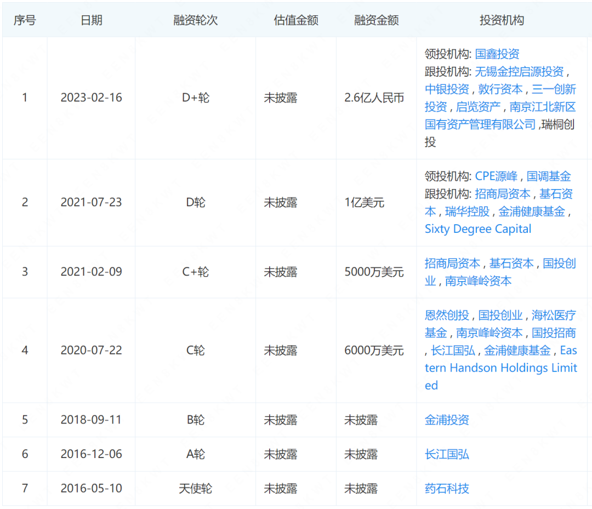This screenshot has width=592, height=509.
Task: Open 瑞华控股 investor link
Action: point(467,211)
